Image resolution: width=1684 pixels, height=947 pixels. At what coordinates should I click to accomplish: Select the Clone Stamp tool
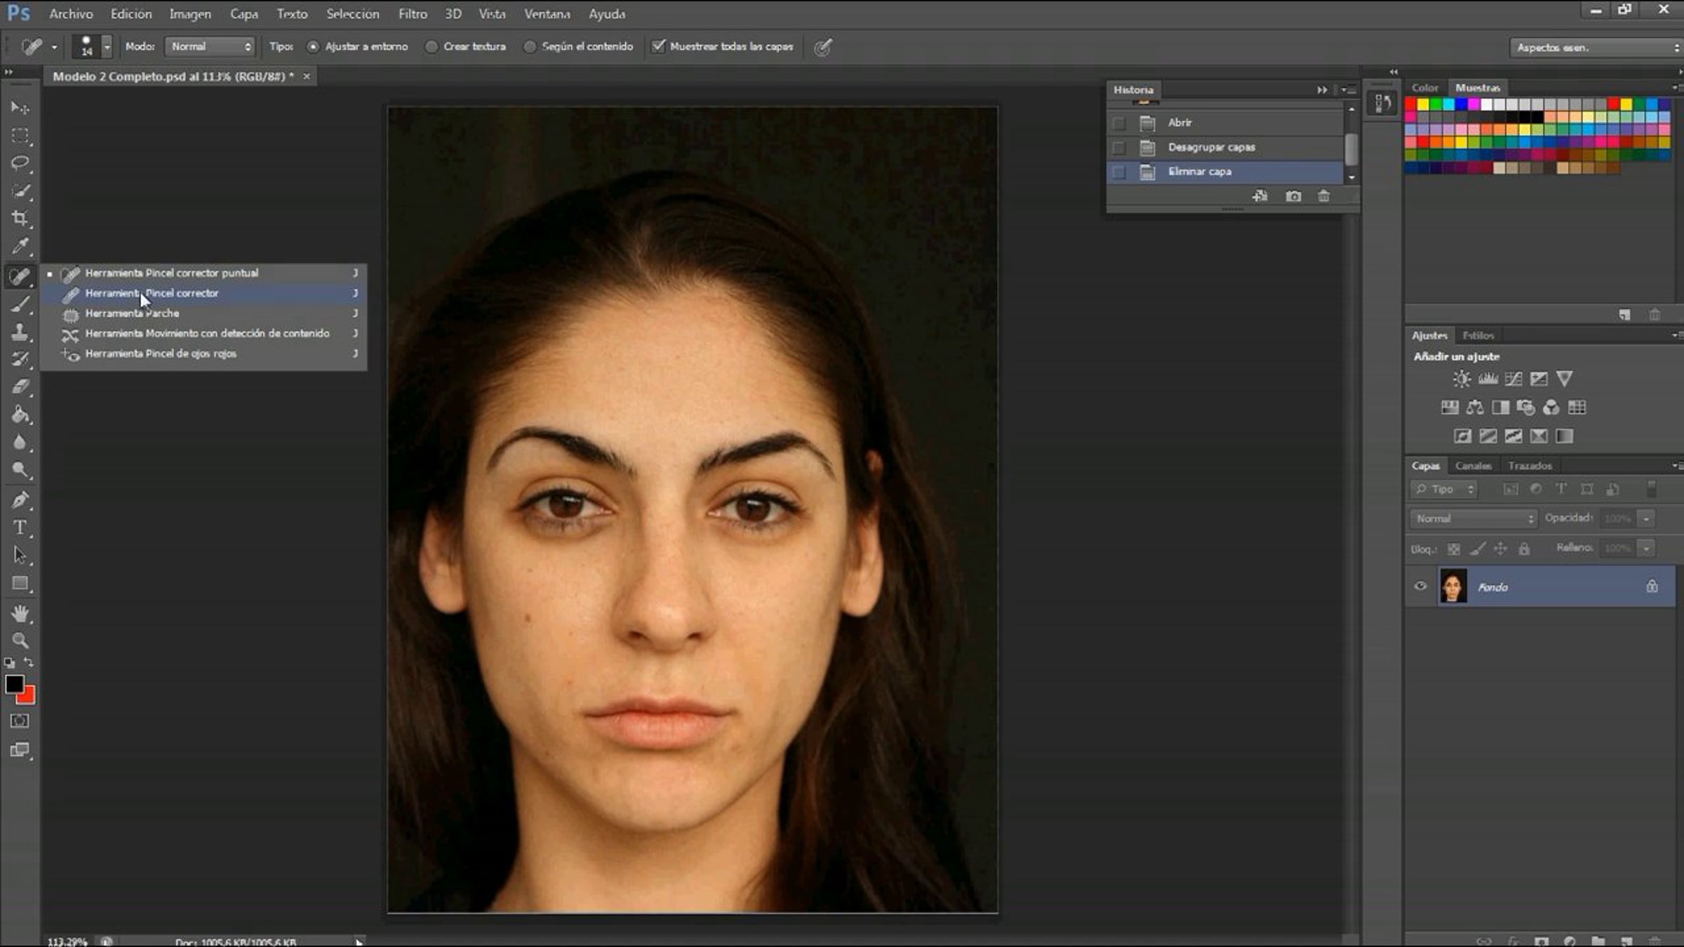click(x=20, y=332)
